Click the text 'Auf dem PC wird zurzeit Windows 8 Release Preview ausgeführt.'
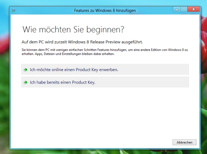The image size is (207, 154). point(82,42)
